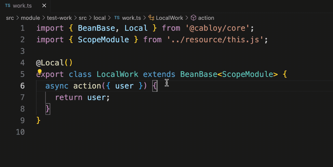Click line number 9 in the gutter
The width and height of the screenshot is (333, 167).
[22, 120]
